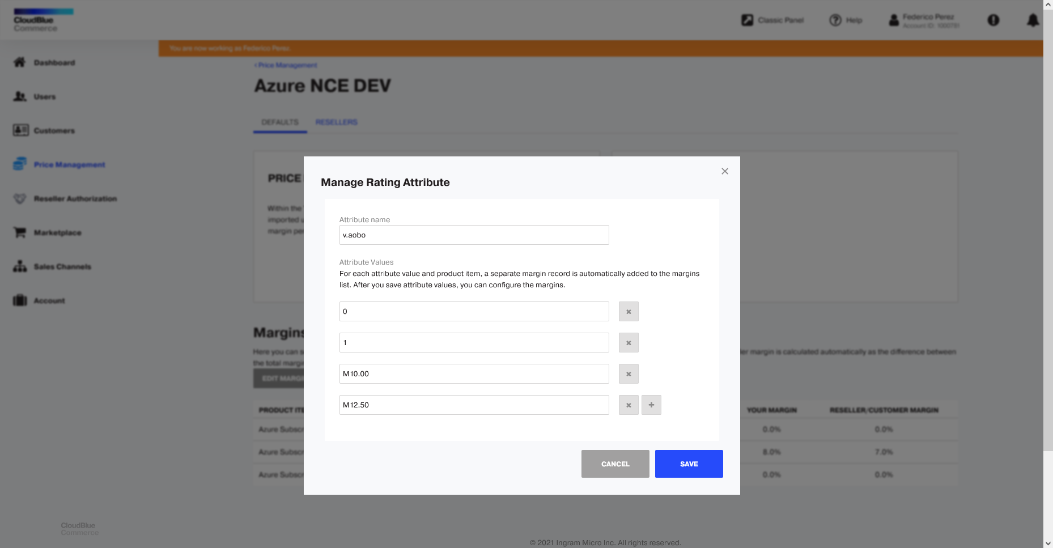Screen dimensions: 1053x548
Task: Open the Marketplace cart icon
Action: point(20,232)
